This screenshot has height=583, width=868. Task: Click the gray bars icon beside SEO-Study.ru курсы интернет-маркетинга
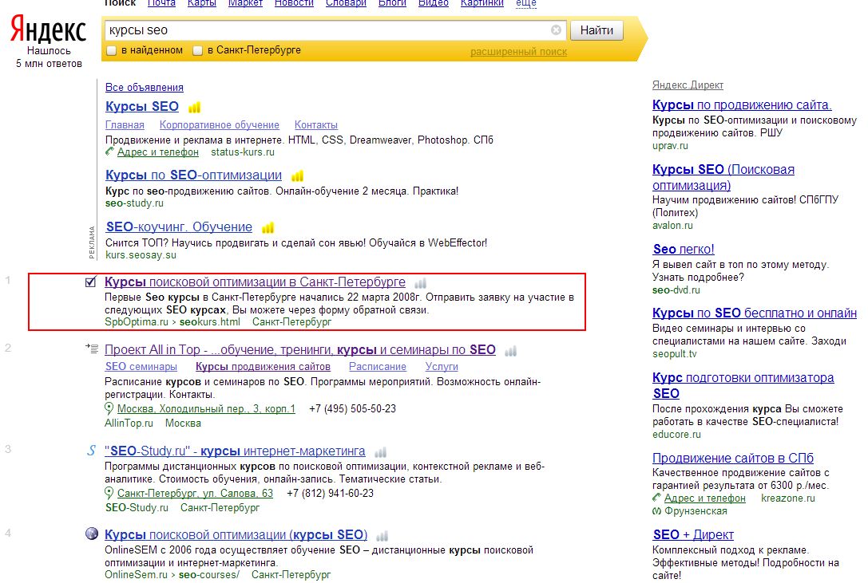(x=380, y=452)
